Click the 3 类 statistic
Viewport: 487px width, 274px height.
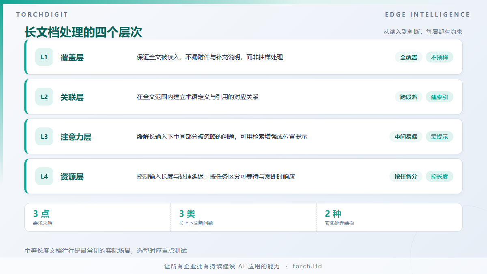187,214
